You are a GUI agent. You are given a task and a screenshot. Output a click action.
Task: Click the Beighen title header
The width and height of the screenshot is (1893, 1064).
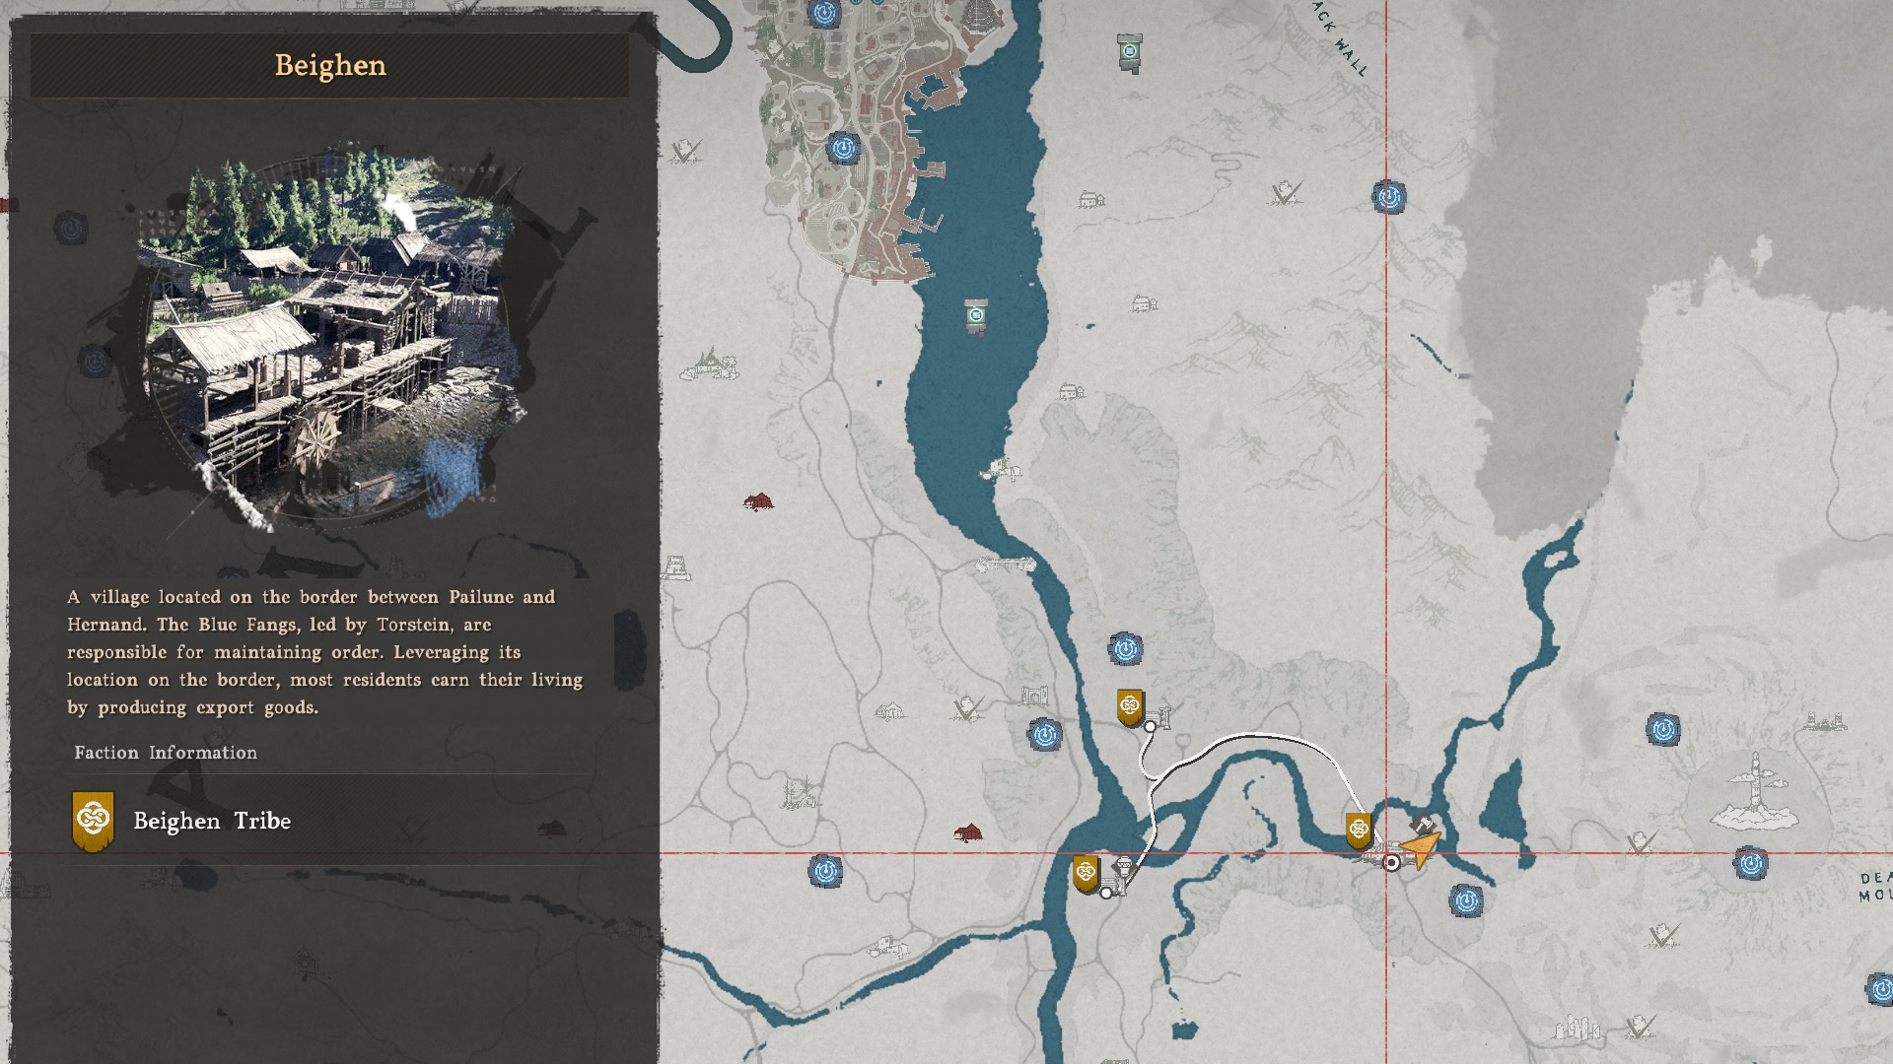tap(329, 65)
